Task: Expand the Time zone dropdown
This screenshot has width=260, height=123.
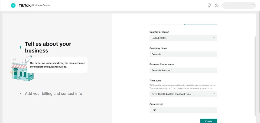Action: pyautogui.click(x=183, y=94)
